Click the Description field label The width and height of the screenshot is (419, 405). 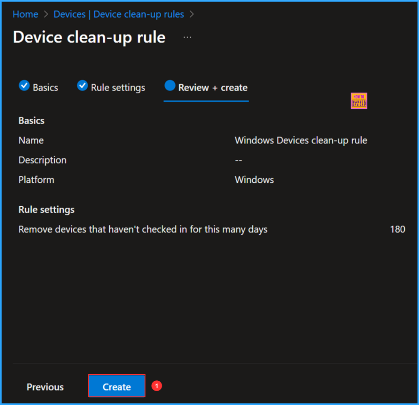43,160
